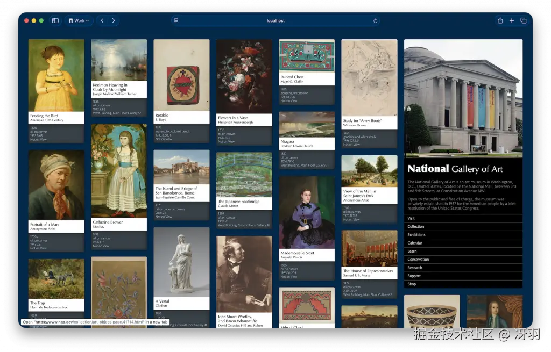Open the Shop link
Viewport: 551px width, 352px height.
pos(463,284)
